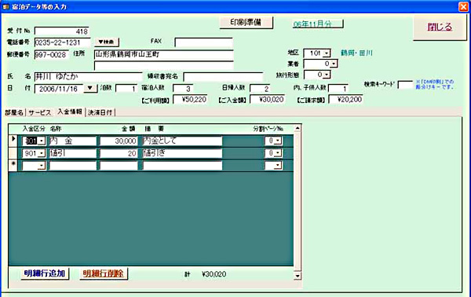Click the 泊数 field
The width and height of the screenshot is (471, 297).
126,89
